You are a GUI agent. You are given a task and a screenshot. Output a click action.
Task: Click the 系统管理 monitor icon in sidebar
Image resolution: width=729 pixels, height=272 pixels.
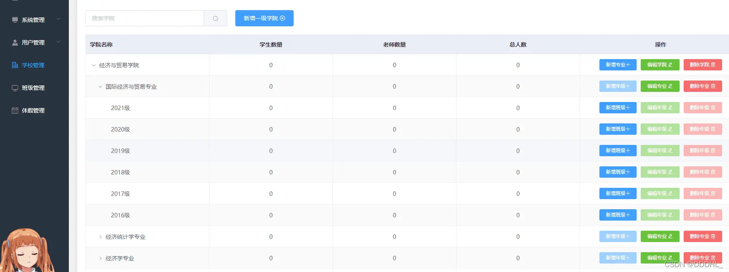click(x=15, y=20)
